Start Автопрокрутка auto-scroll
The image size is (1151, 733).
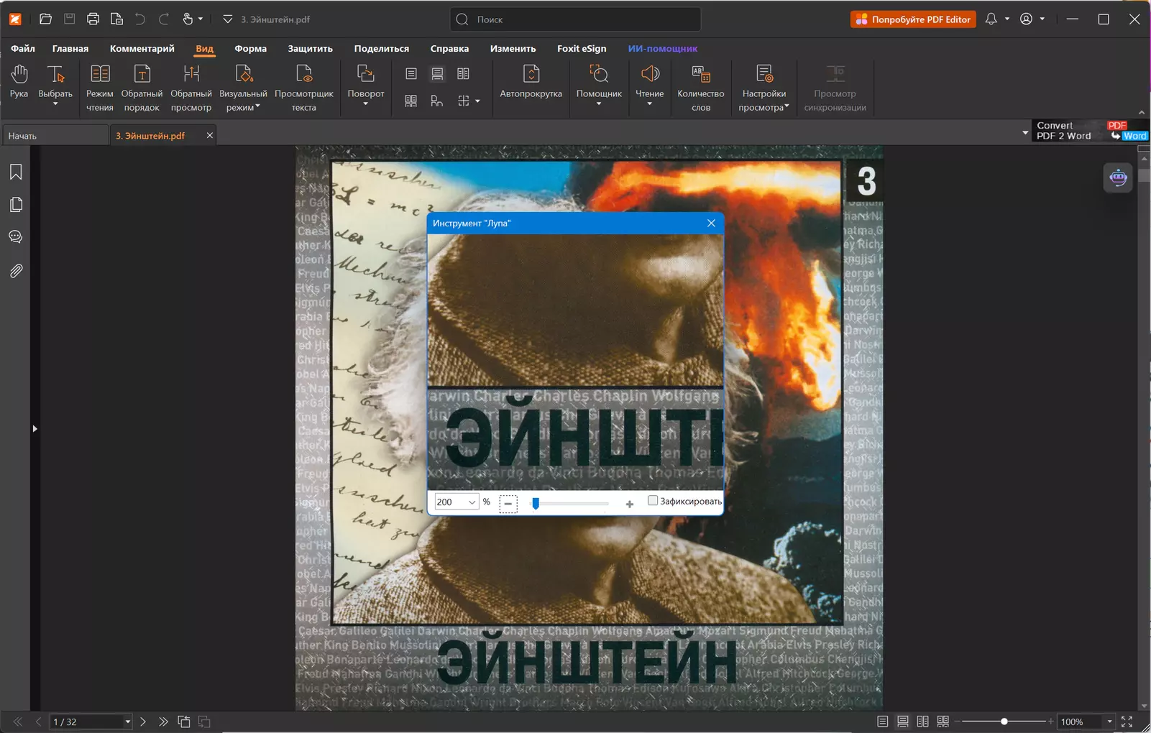[531, 81]
